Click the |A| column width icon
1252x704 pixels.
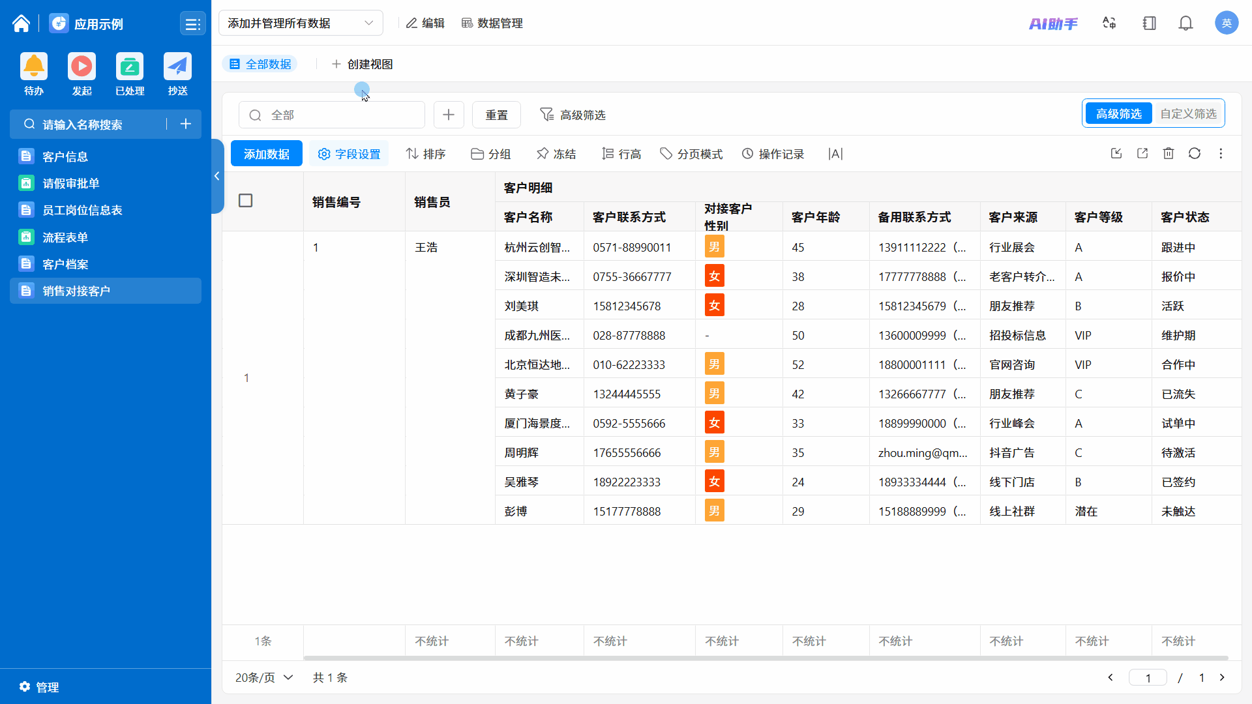tap(835, 154)
